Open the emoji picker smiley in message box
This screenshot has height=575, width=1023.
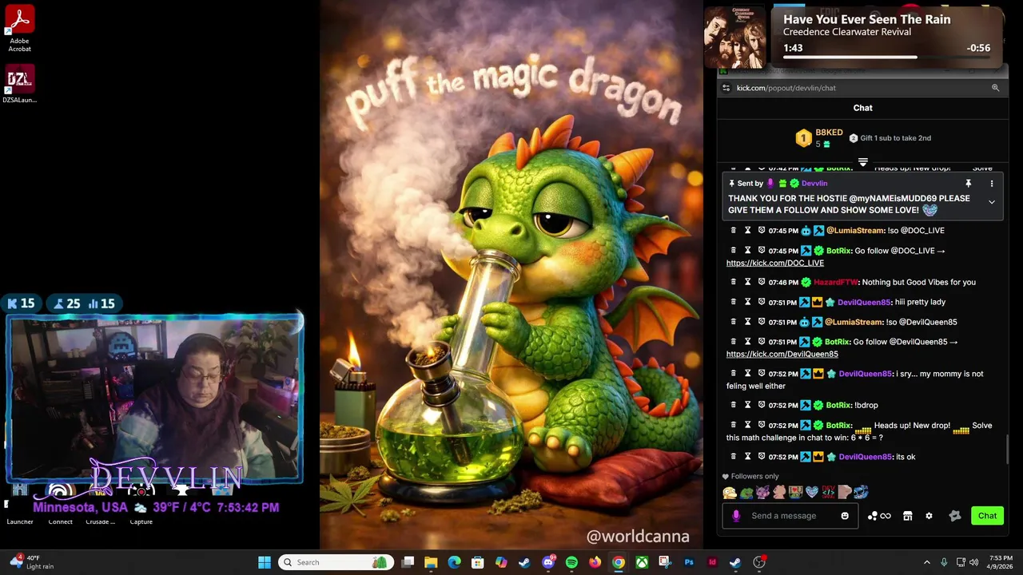tap(845, 516)
